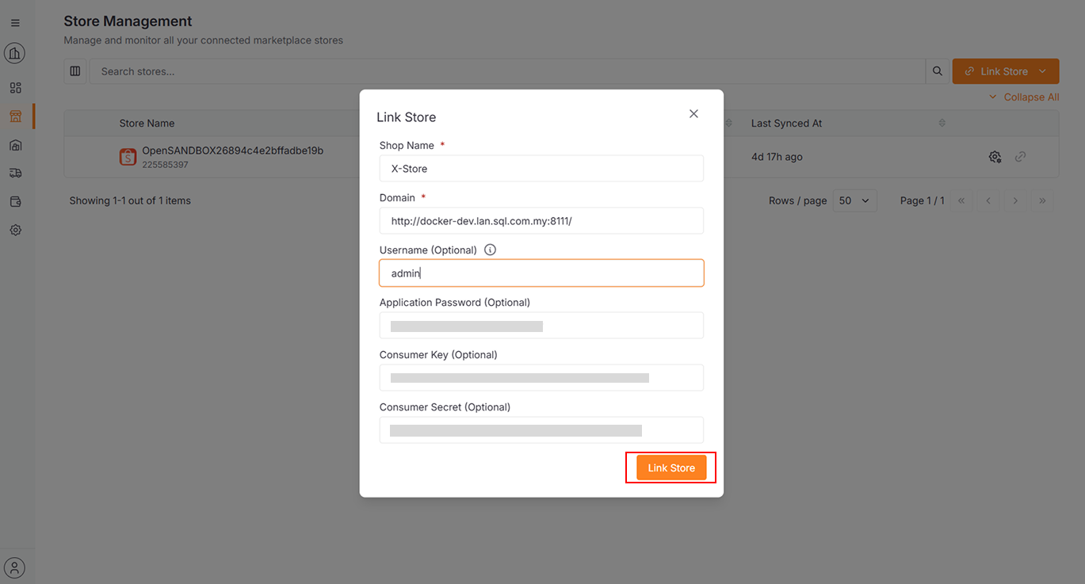Click the search magnifier icon
1085x584 pixels.
(x=938, y=71)
